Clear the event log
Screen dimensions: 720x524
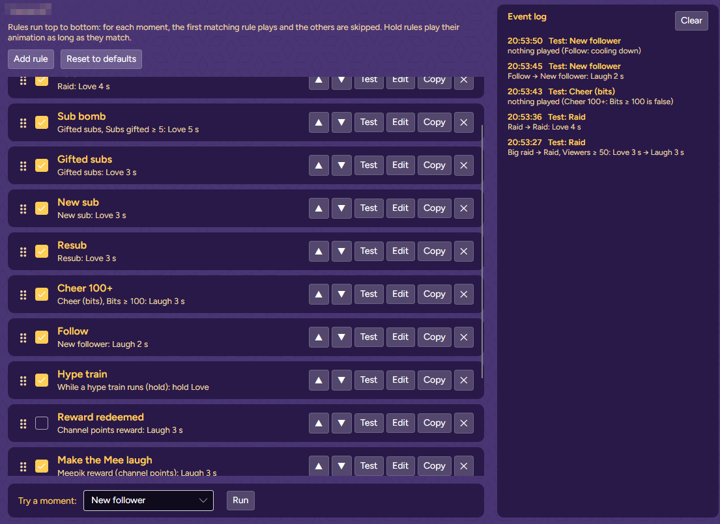point(691,21)
